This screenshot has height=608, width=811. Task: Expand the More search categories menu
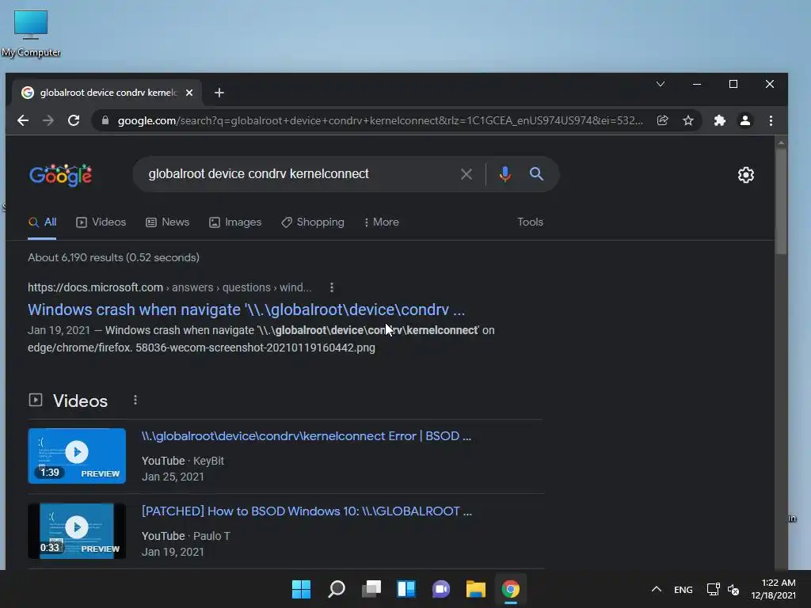click(381, 222)
